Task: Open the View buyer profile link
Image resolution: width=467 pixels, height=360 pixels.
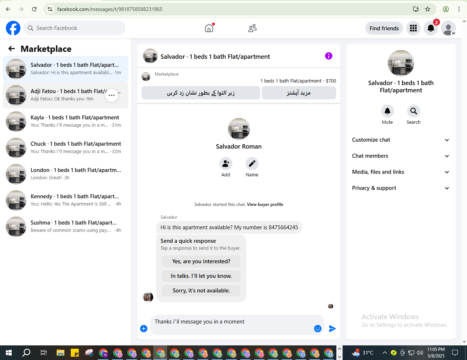Action: pyautogui.click(x=265, y=204)
